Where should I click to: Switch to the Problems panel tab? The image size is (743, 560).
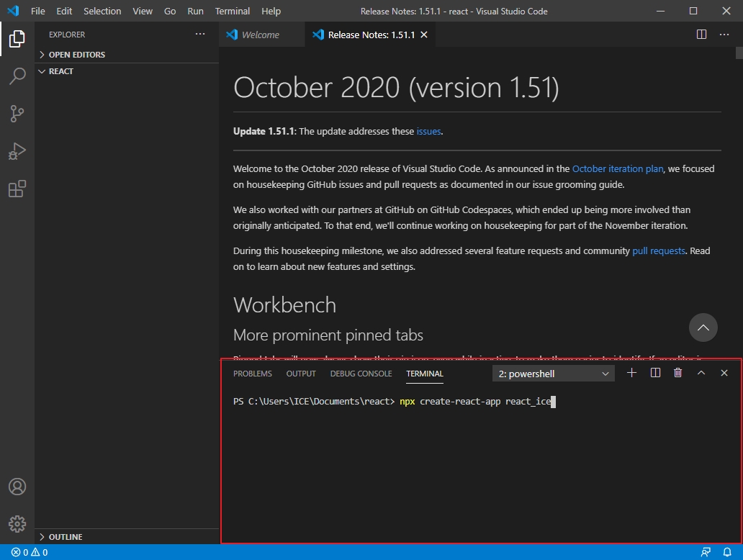[x=253, y=374]
